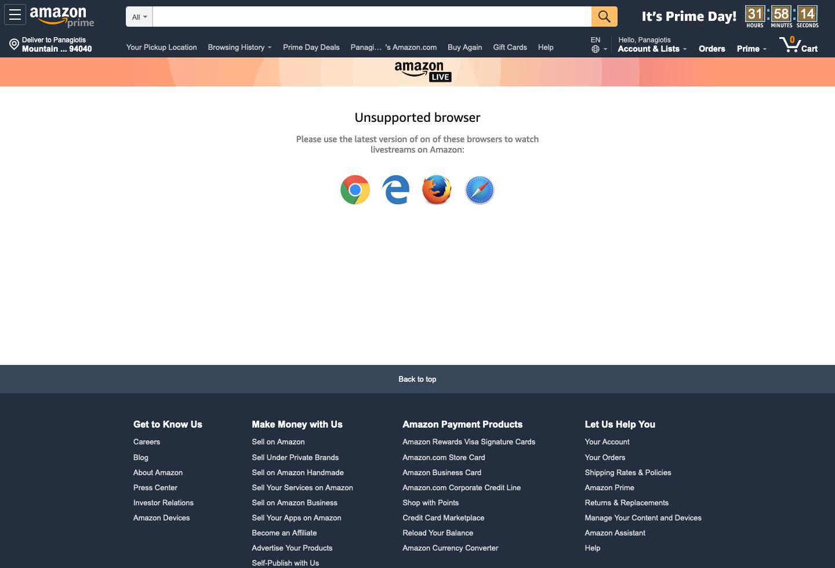View your Orders

(711, 49)
